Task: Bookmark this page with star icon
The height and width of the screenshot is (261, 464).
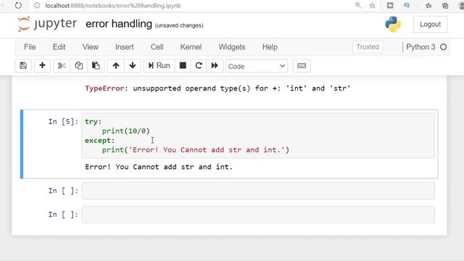Action: pyautogui.click(x=372, y=5)
